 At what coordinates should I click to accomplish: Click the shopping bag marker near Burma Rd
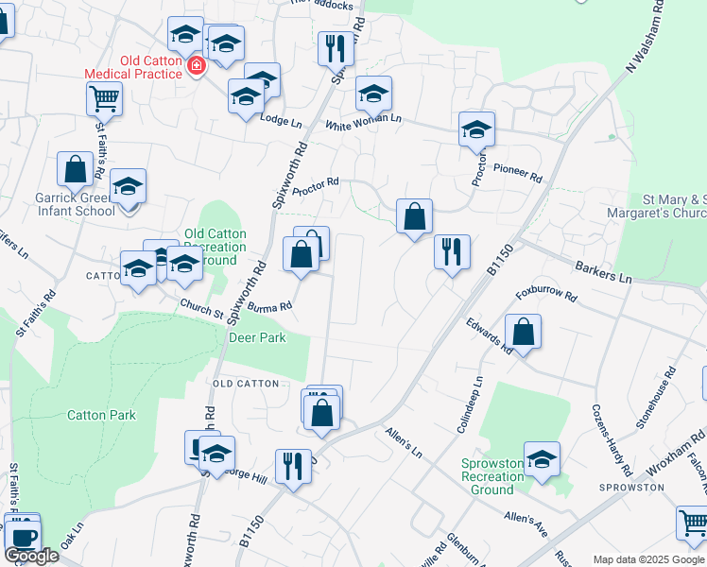[x=302, y=255]
